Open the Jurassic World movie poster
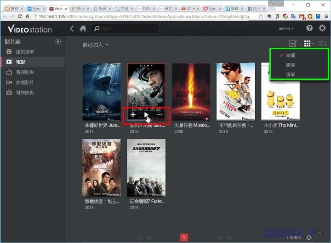 pyautogui.click(x=102, y=92)
